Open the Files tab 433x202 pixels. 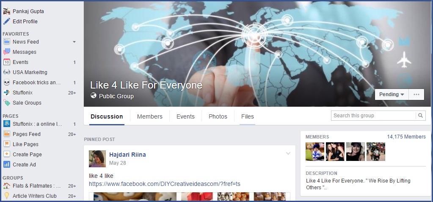coord(248,116)
